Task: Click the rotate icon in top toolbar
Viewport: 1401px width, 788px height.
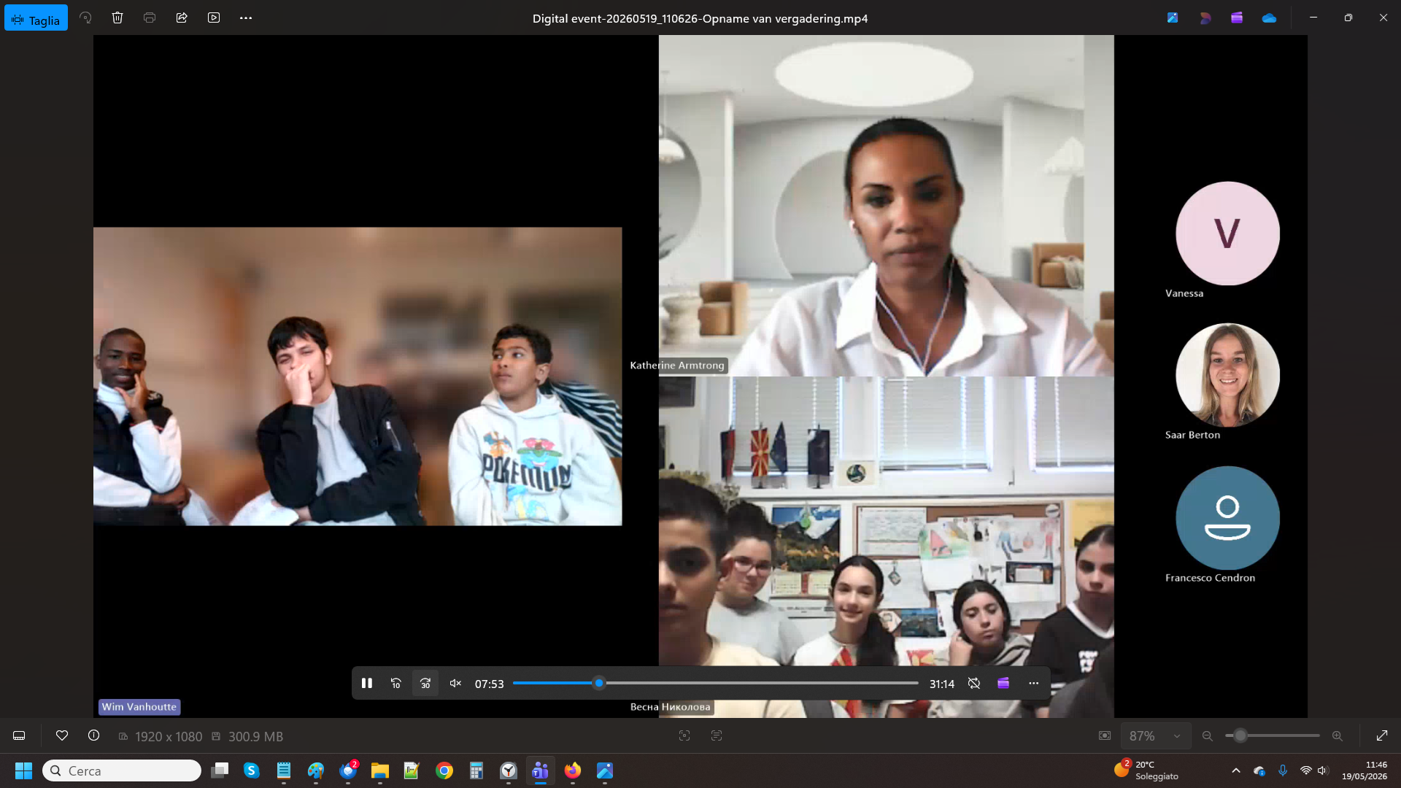Action: 85,18
